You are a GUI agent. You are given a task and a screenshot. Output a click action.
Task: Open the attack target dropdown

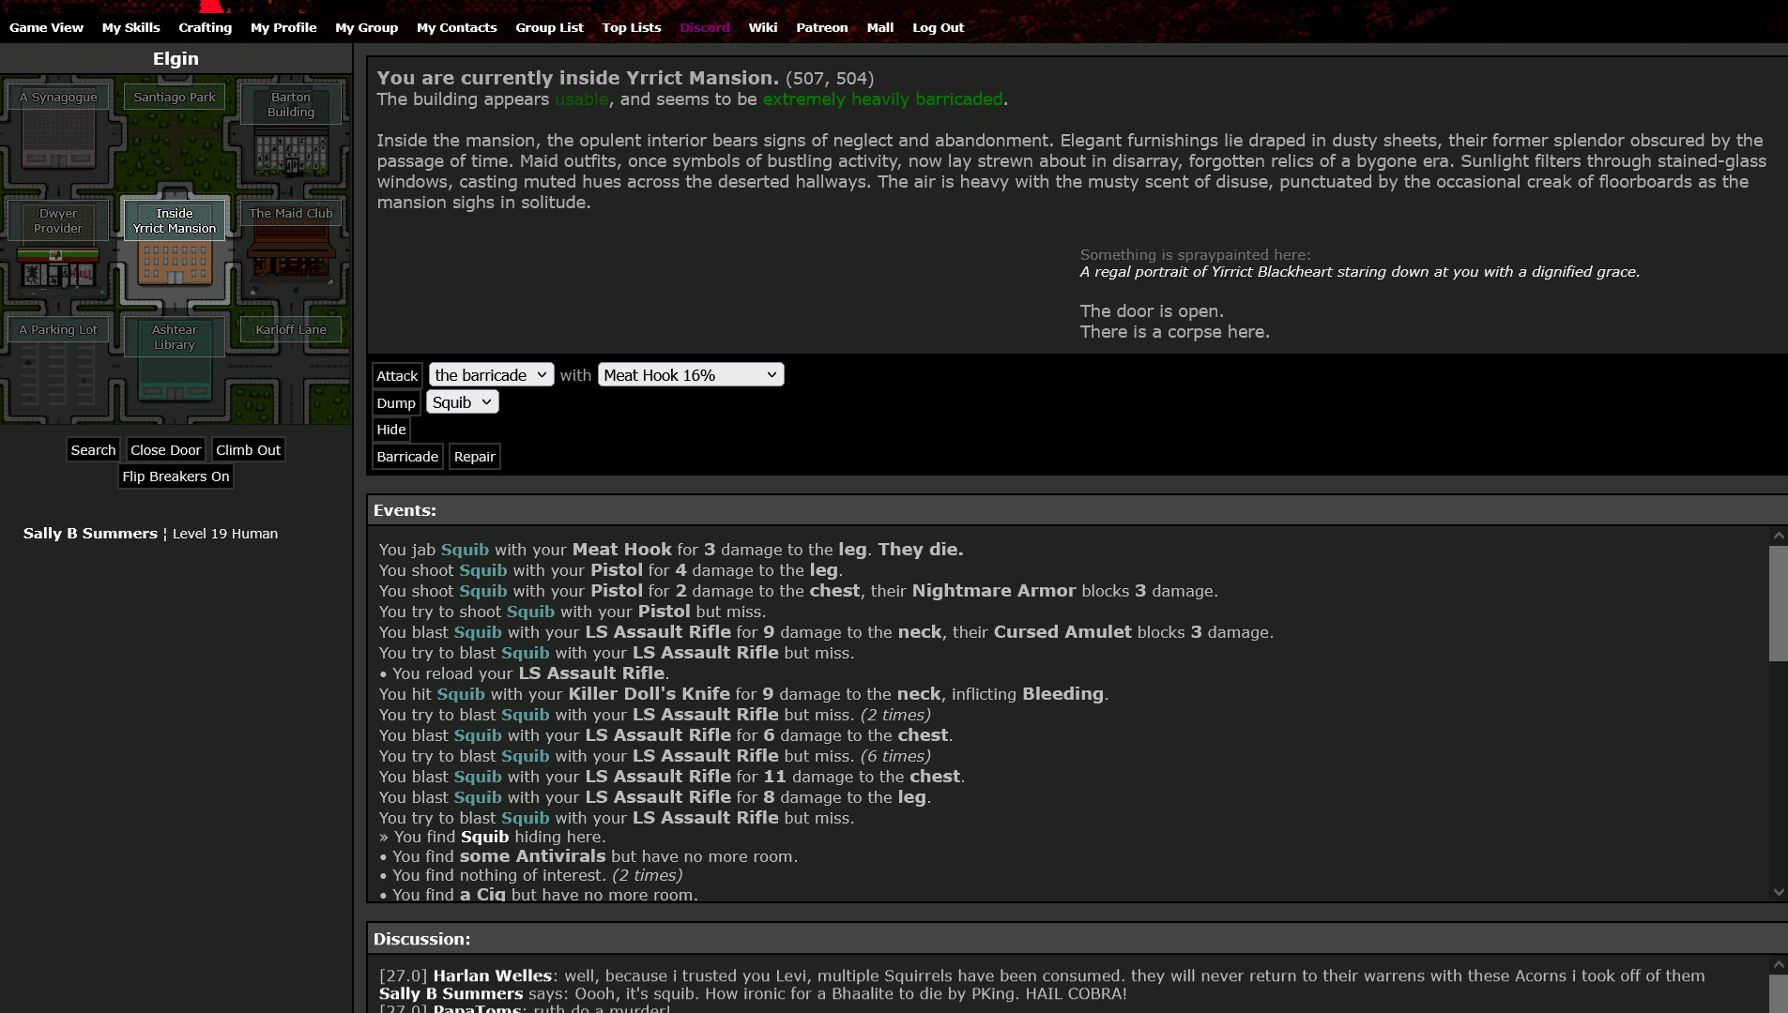(x=491, y=375)
